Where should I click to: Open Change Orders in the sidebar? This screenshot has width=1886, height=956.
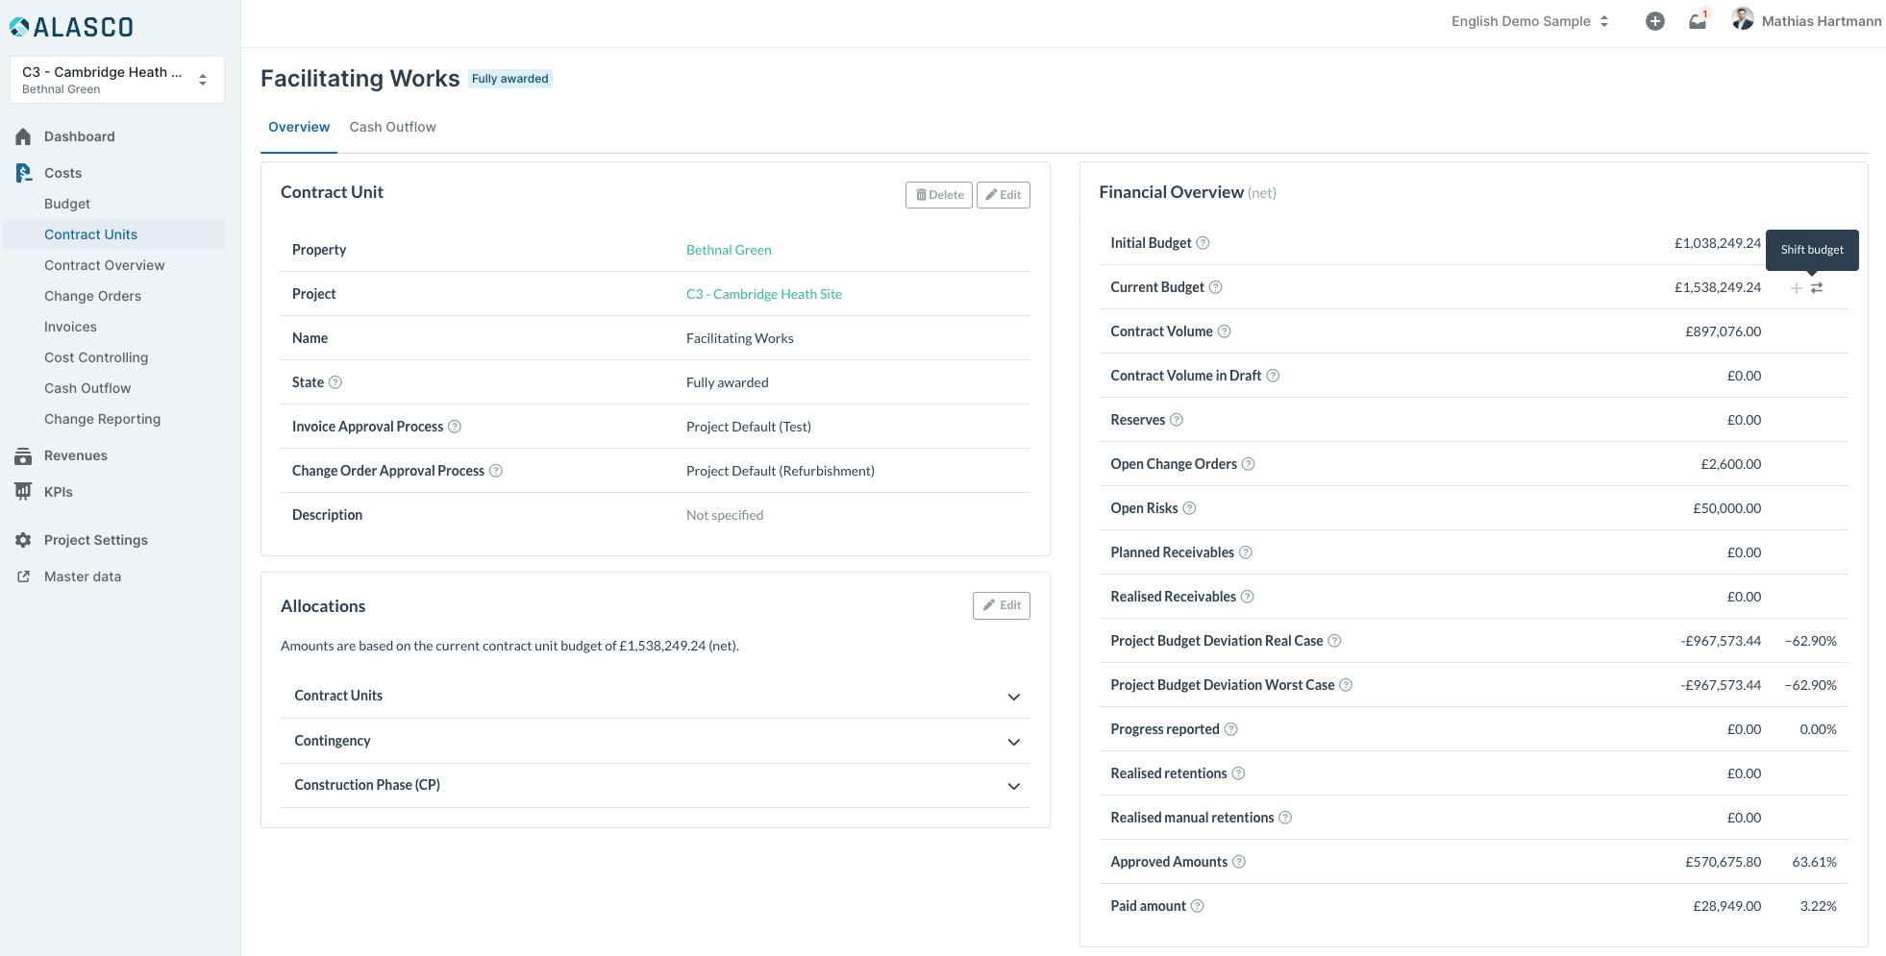[92, 296]
